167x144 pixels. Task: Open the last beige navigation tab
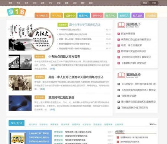tap(151, 15)
